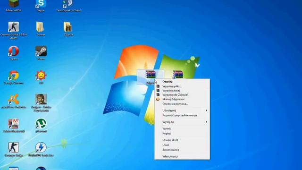Select the DAEMON Tools Lite lightning icon
This screenshot has width=302, height=170.
[41, 149]
